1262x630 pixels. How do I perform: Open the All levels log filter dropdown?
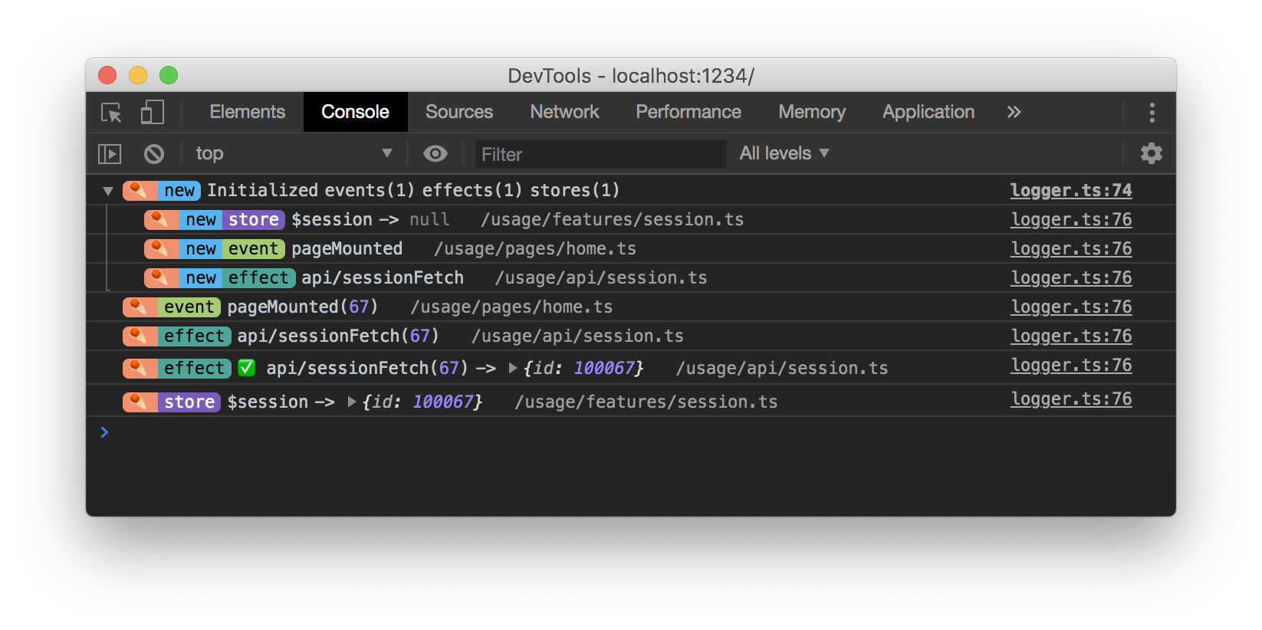[784, 154]
